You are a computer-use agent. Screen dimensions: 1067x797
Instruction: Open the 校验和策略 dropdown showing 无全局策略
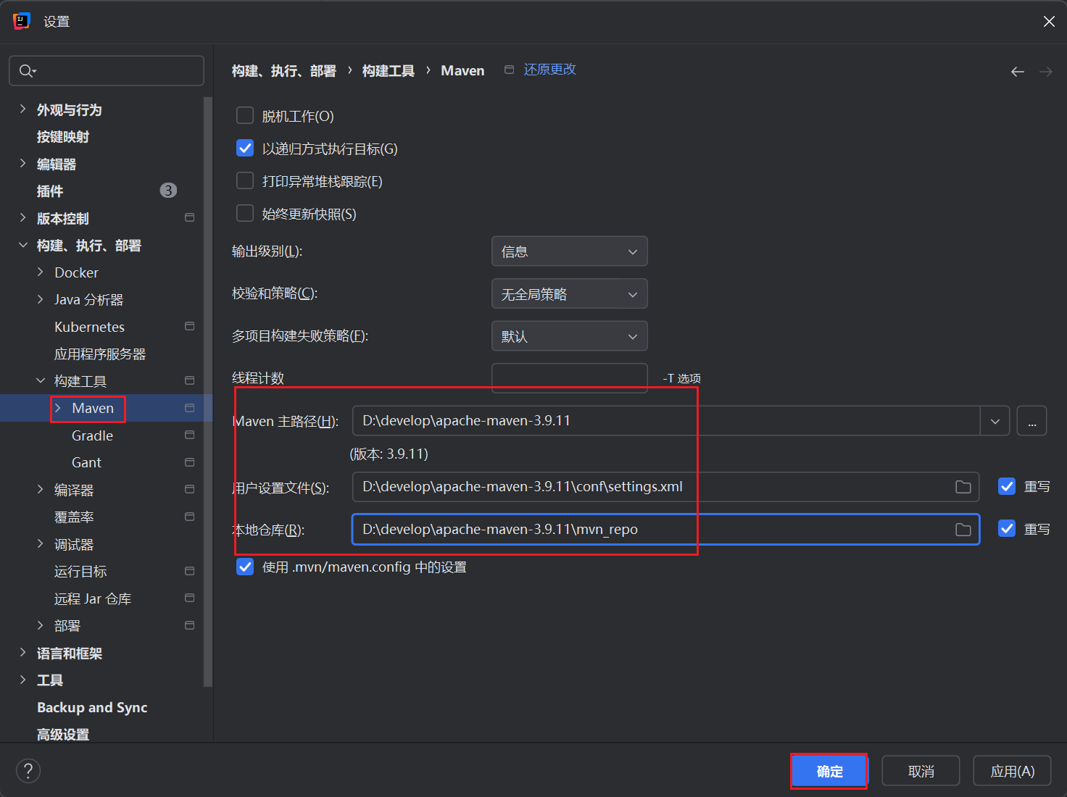[x=570, y=294]
